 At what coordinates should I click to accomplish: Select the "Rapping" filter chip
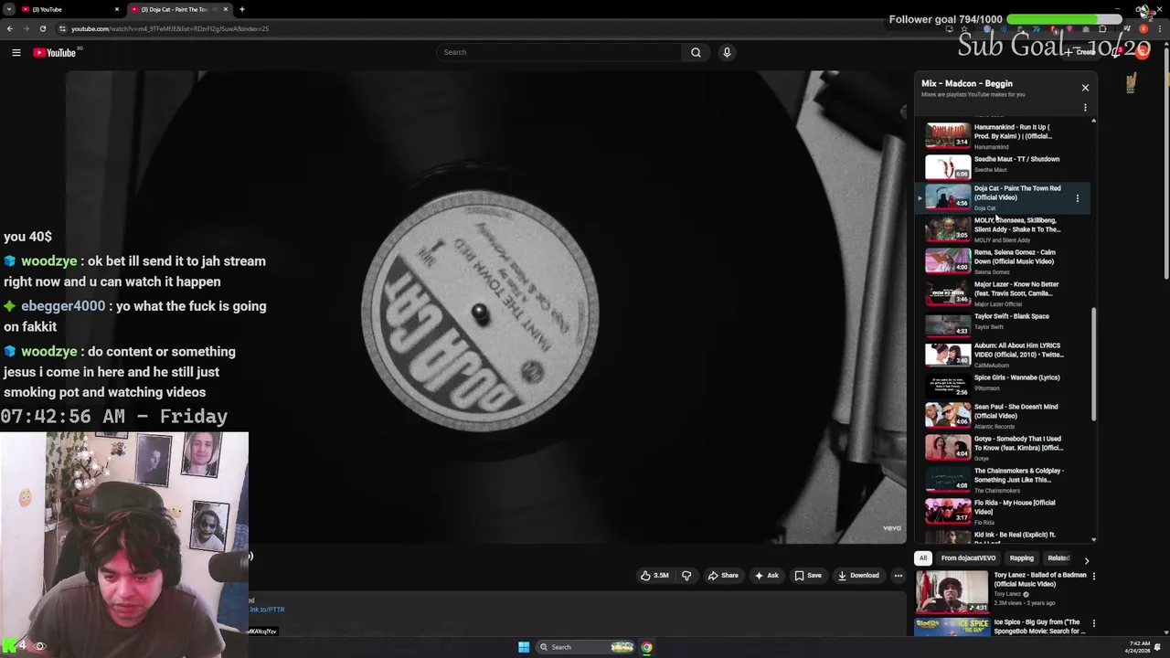[1022, 558]
